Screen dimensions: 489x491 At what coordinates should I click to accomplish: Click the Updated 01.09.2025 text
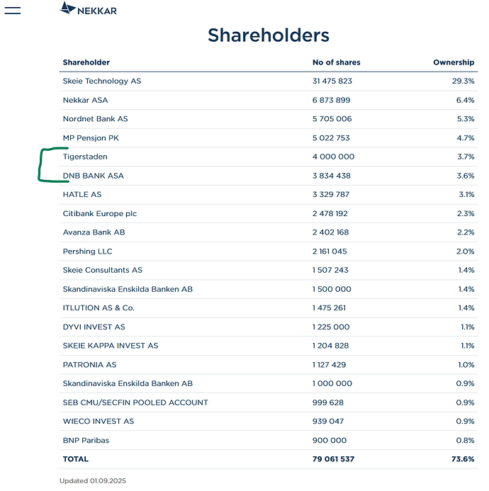(x=93, y=480)
